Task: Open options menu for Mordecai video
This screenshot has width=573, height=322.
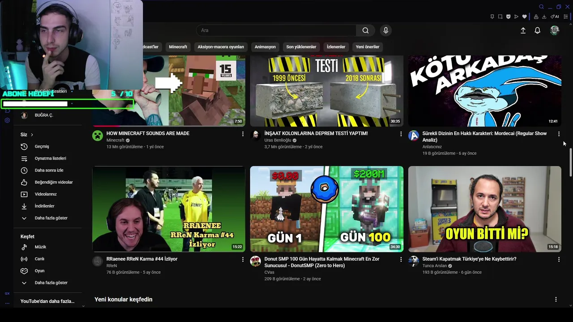Action: tap(559, 134)
